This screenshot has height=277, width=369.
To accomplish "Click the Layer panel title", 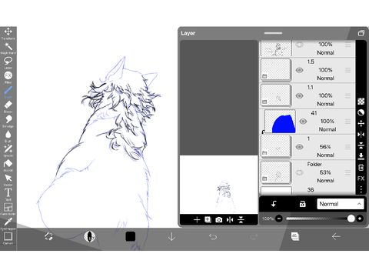I will pos(188,33).
